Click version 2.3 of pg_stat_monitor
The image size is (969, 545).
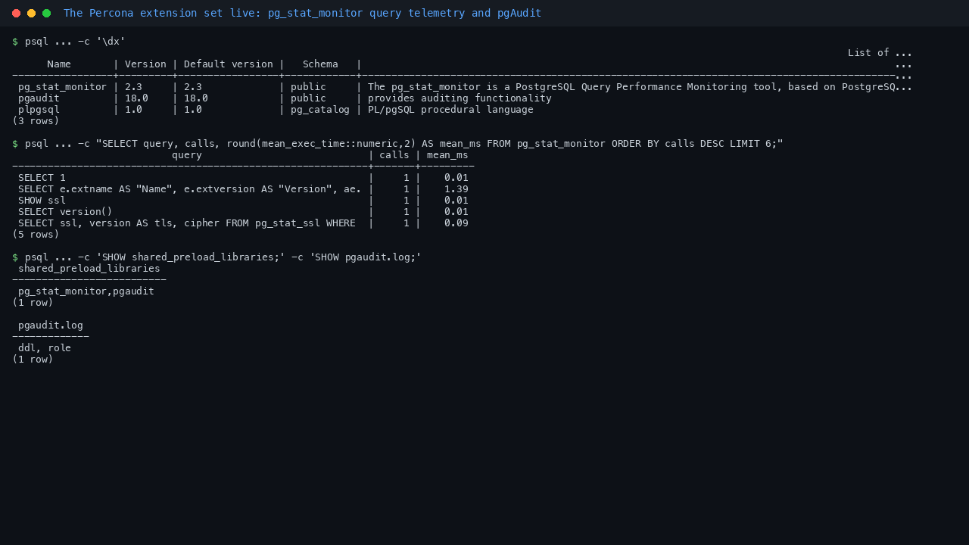click(134, 87)
